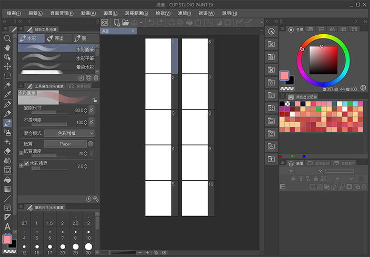Select the Move layer tool
This screenshot has height=257, width=370.
click(x=7, y=66)
